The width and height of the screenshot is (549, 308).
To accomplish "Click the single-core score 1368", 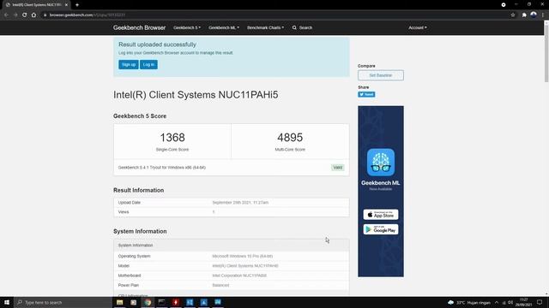I will pos(172,138).
